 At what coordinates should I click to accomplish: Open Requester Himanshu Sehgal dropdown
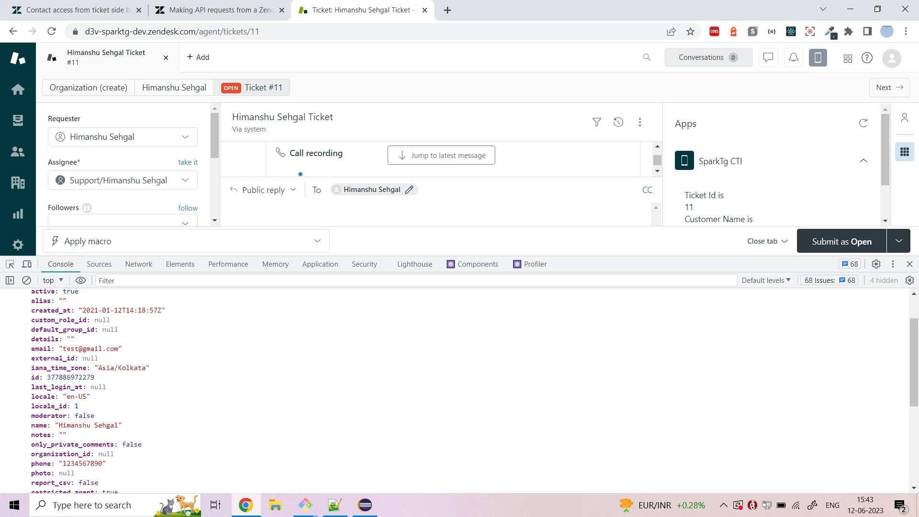click(123, 137)
